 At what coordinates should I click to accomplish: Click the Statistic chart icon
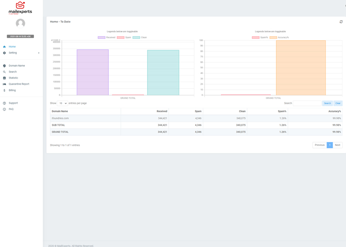tap(4, 78)
